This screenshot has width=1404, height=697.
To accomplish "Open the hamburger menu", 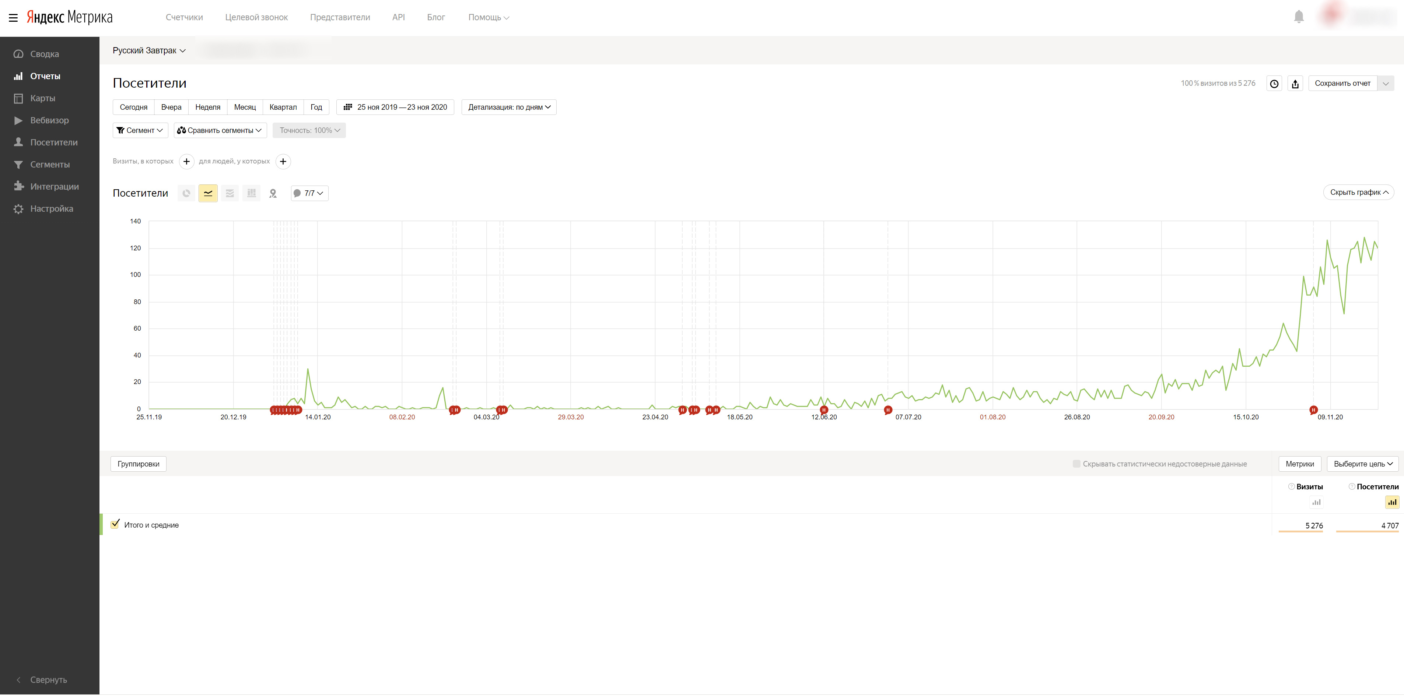I will point(13,17).
